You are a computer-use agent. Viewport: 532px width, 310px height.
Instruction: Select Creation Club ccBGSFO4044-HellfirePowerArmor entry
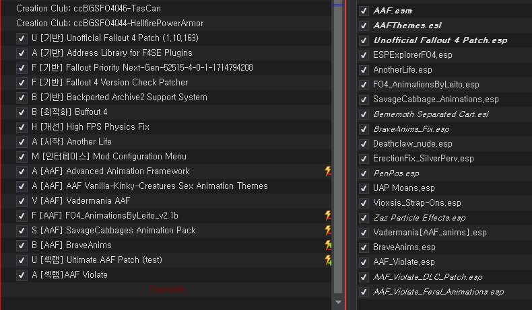point(110,24)
